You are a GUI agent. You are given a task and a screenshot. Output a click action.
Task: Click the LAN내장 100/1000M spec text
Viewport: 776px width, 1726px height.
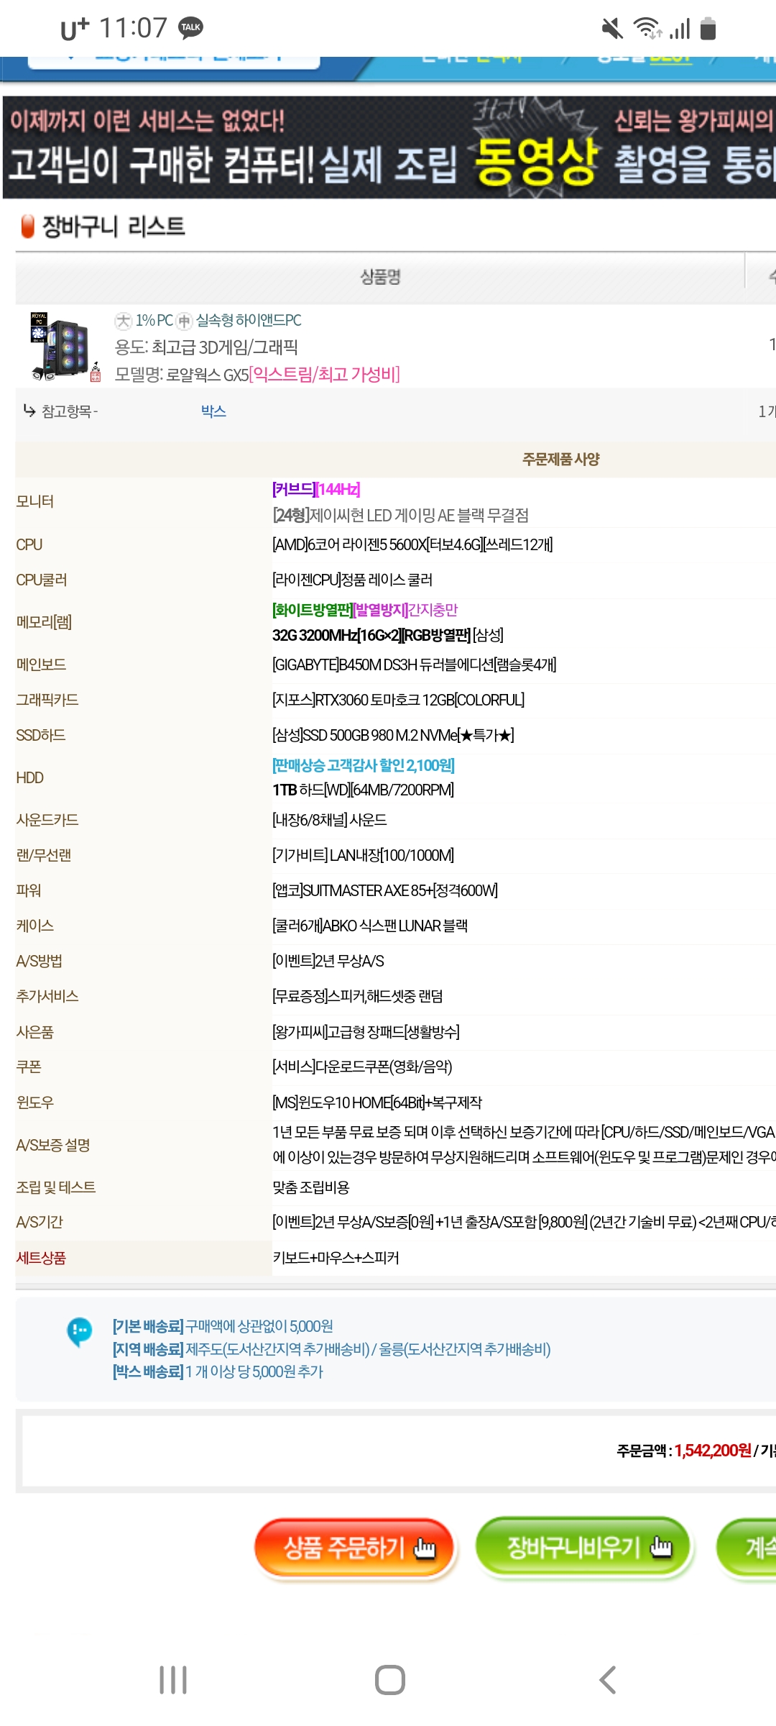[363, 855]
